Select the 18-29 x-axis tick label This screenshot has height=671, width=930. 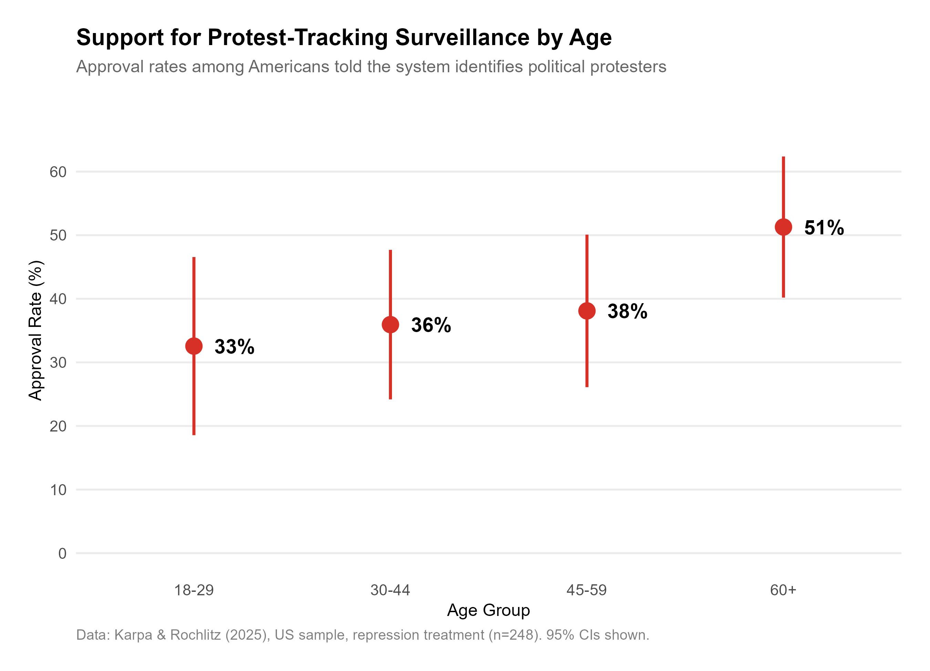pyautogui.click(x=194, y=590)
